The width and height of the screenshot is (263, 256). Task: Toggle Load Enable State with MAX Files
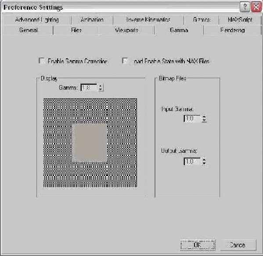(125, 61)
